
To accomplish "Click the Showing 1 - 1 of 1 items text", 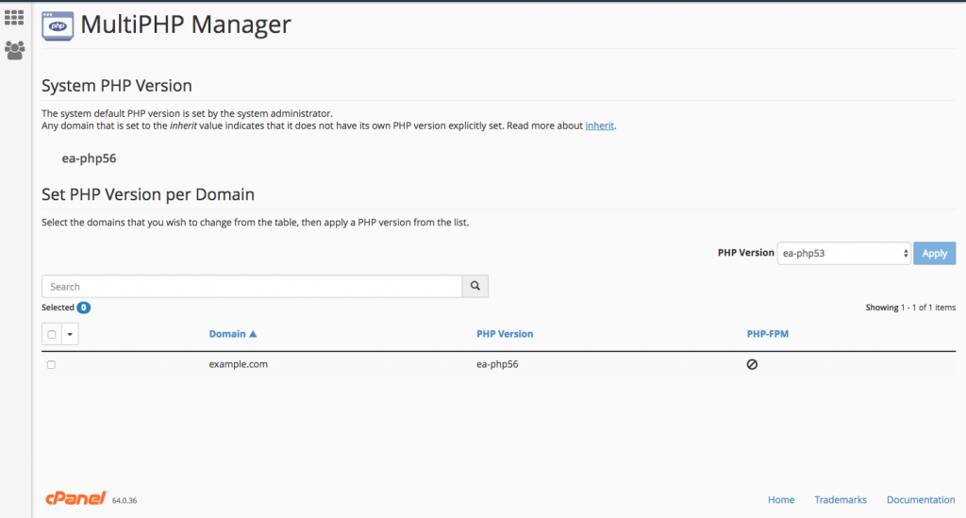I will 910,308.
